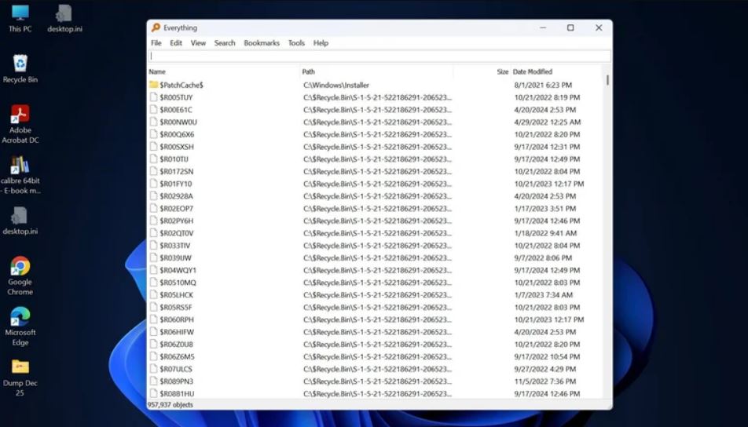Click the vertical scrollbar in results list

(x=607, y=235)
